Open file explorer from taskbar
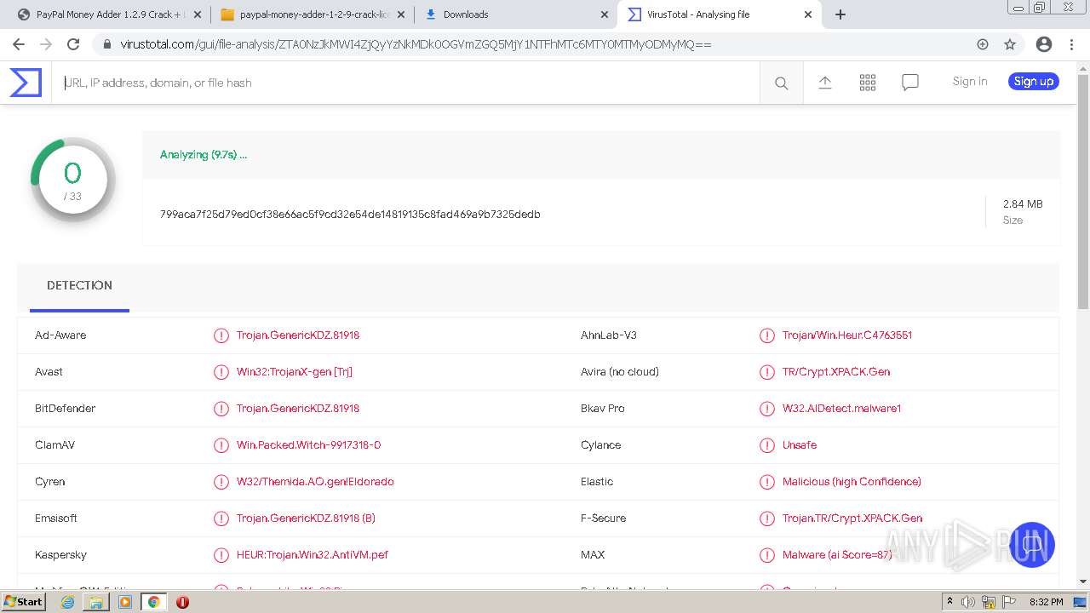 [96, 602]
